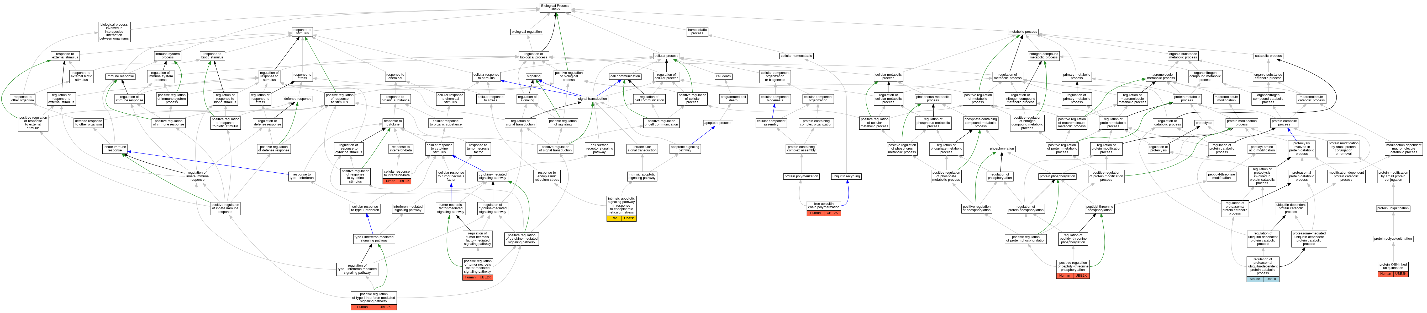Click the 'defense response to other organism' node
Viewport: 1427px width, 313px height.
[89, 123]
